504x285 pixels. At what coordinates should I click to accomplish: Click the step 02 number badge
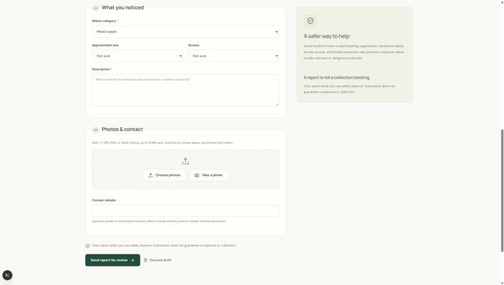click(96, 8)
